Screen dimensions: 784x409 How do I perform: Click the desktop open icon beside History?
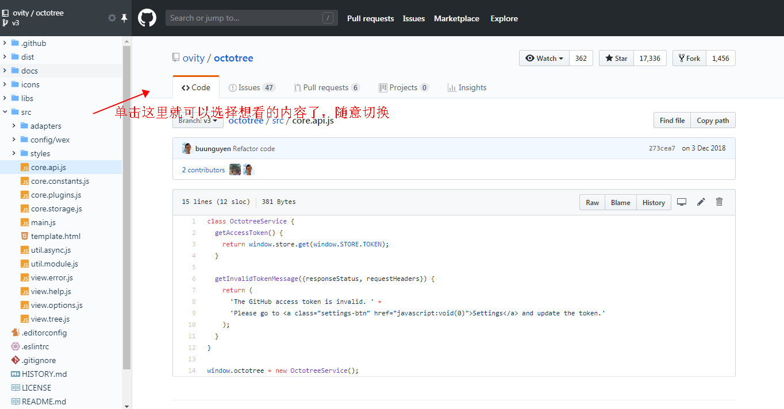tap(682, 202)
